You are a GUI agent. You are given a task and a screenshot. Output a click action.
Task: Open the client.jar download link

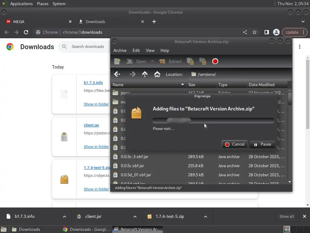click(91, 125)
